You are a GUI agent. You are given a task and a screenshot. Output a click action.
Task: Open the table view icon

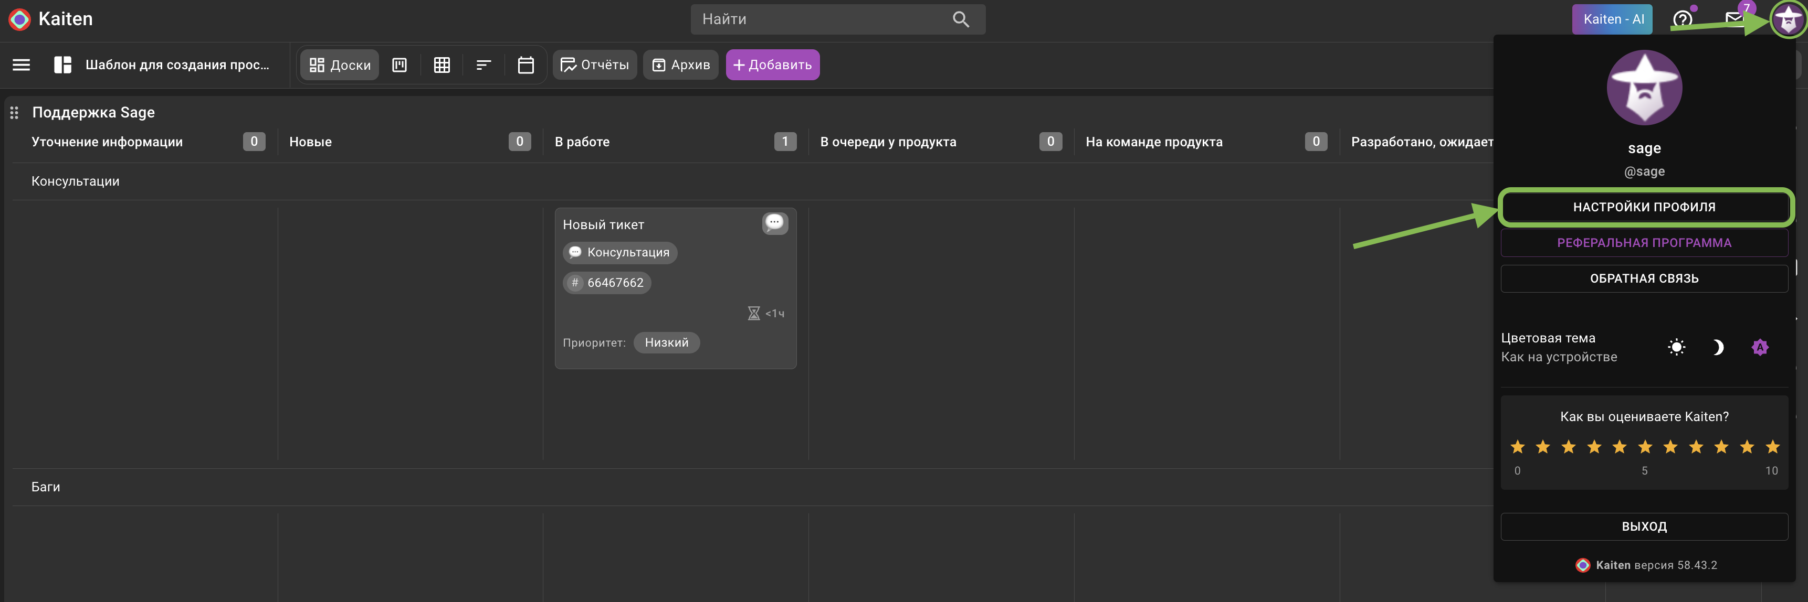[442, 64]
